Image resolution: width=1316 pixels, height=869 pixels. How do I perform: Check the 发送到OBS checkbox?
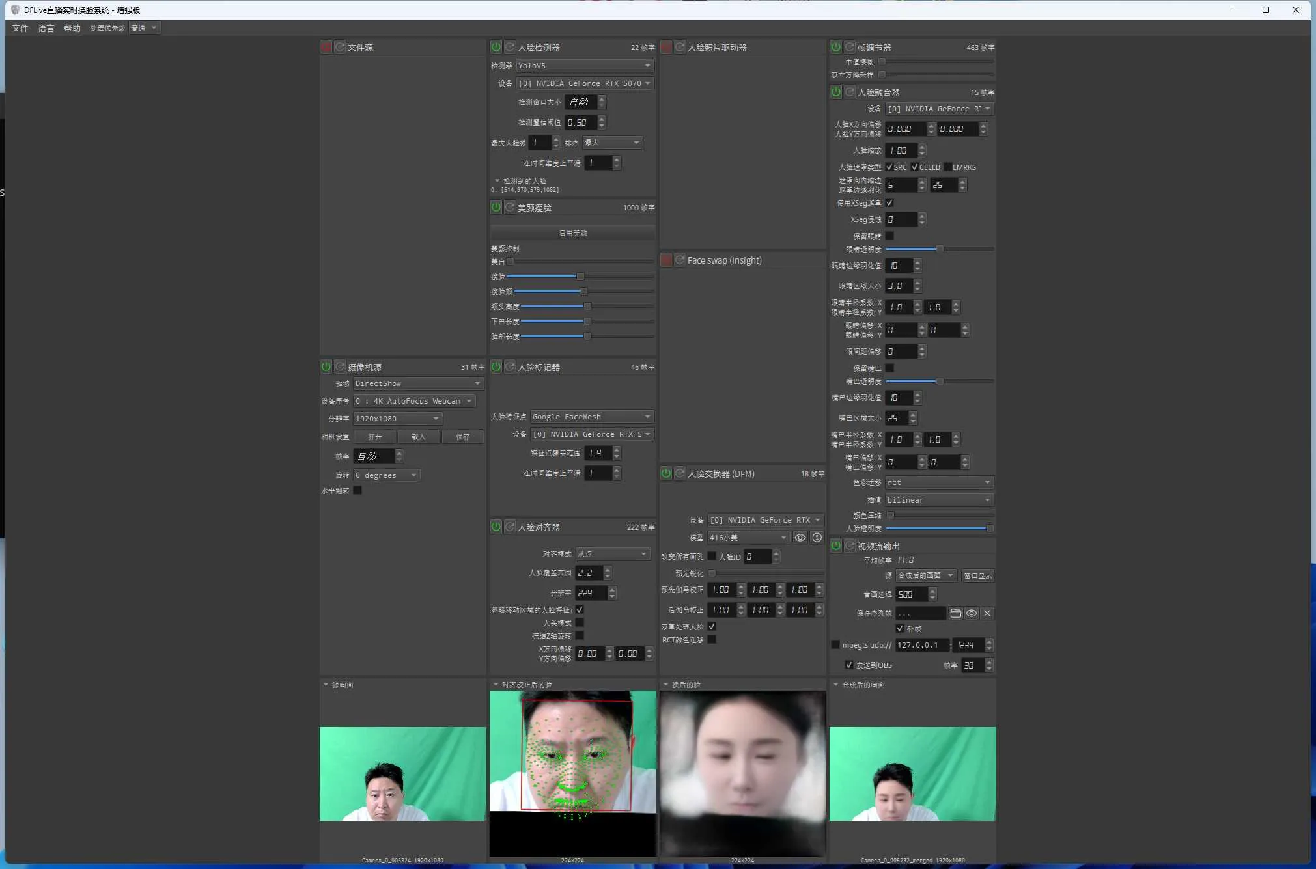coord(848,665)
